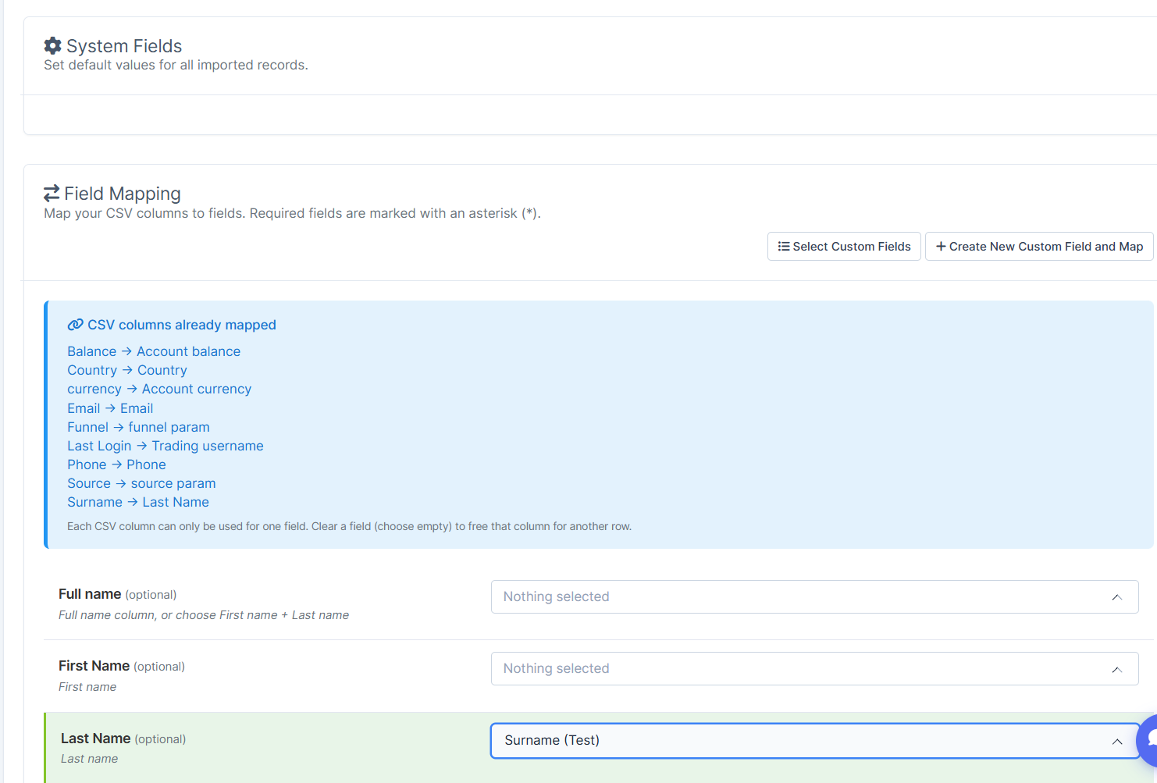The height and width of the screenshot is (783, 1157).
Task: Click 'Set default values for all imported records.'
Action: [x=176, y=65]
